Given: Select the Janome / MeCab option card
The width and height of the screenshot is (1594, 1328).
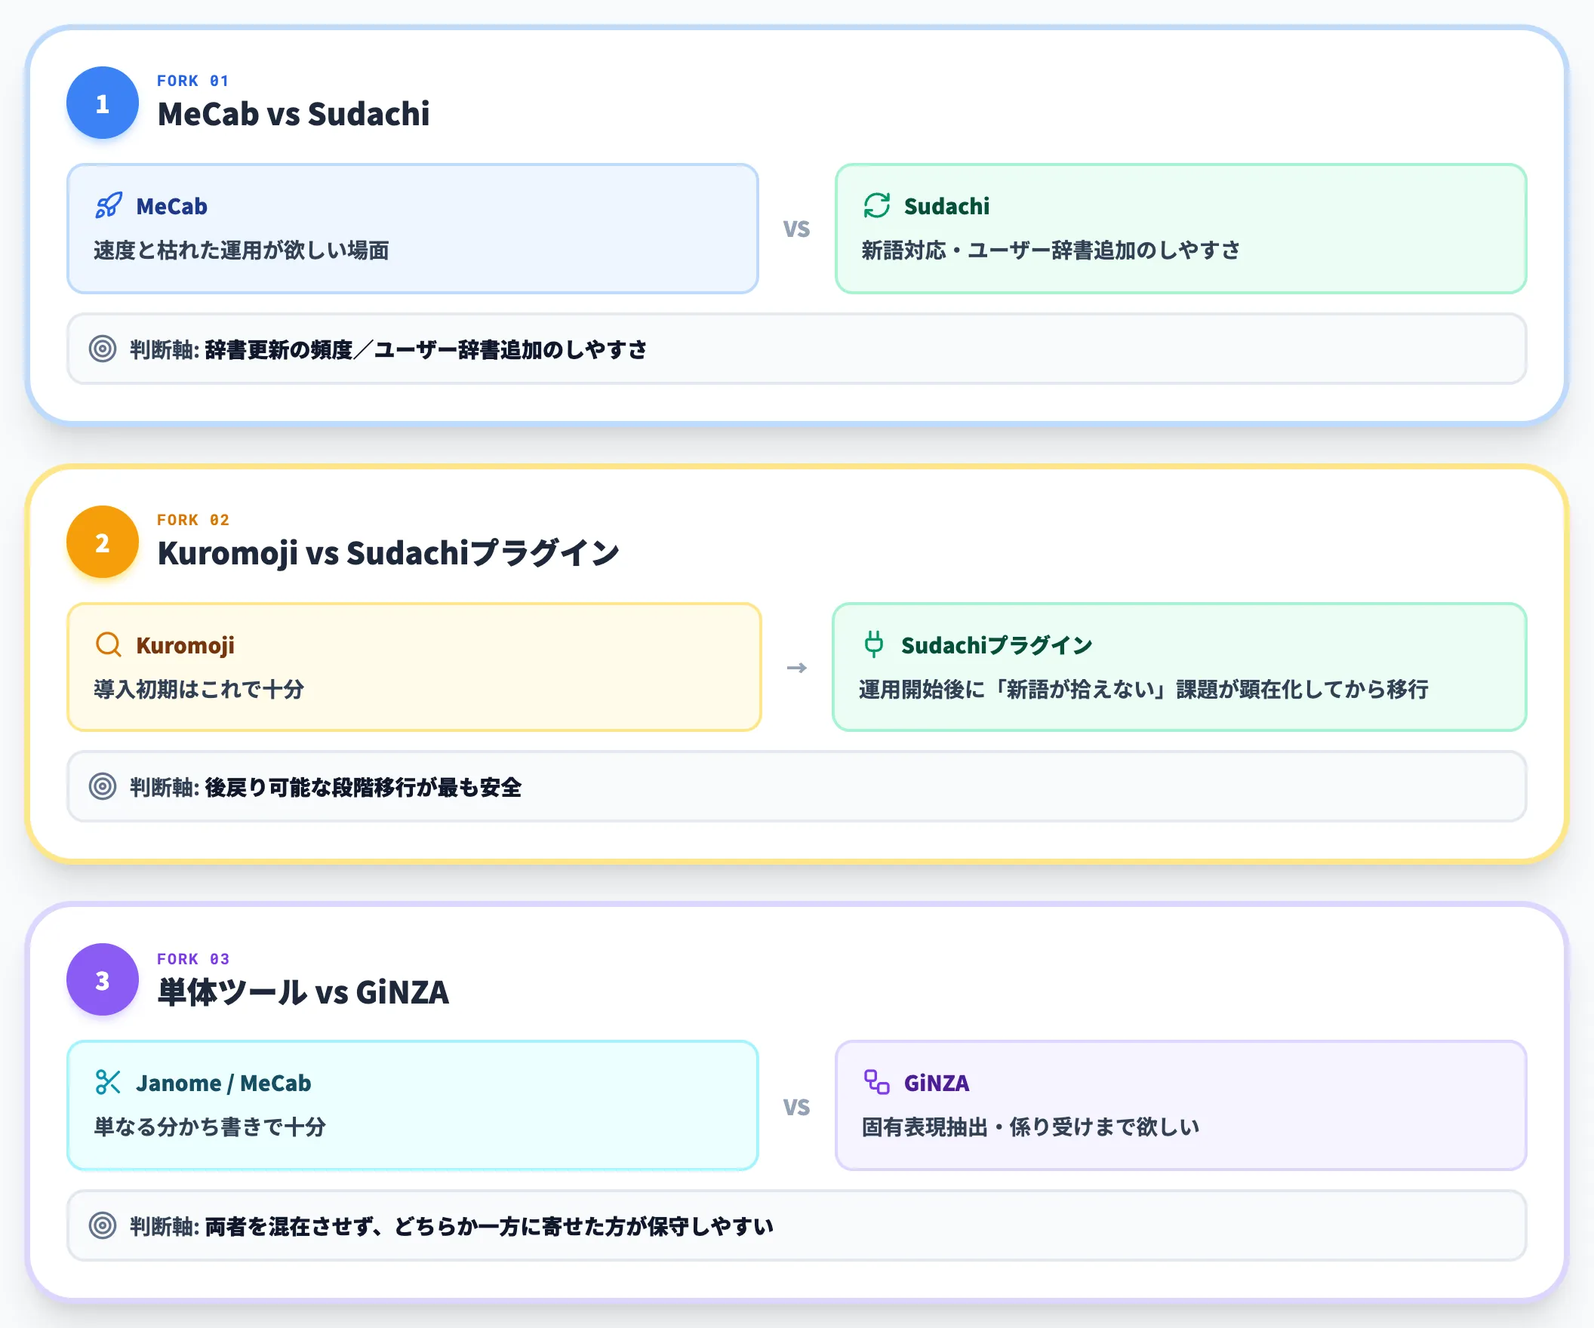Looking at the screenshot, I should tap(413, 1105).
